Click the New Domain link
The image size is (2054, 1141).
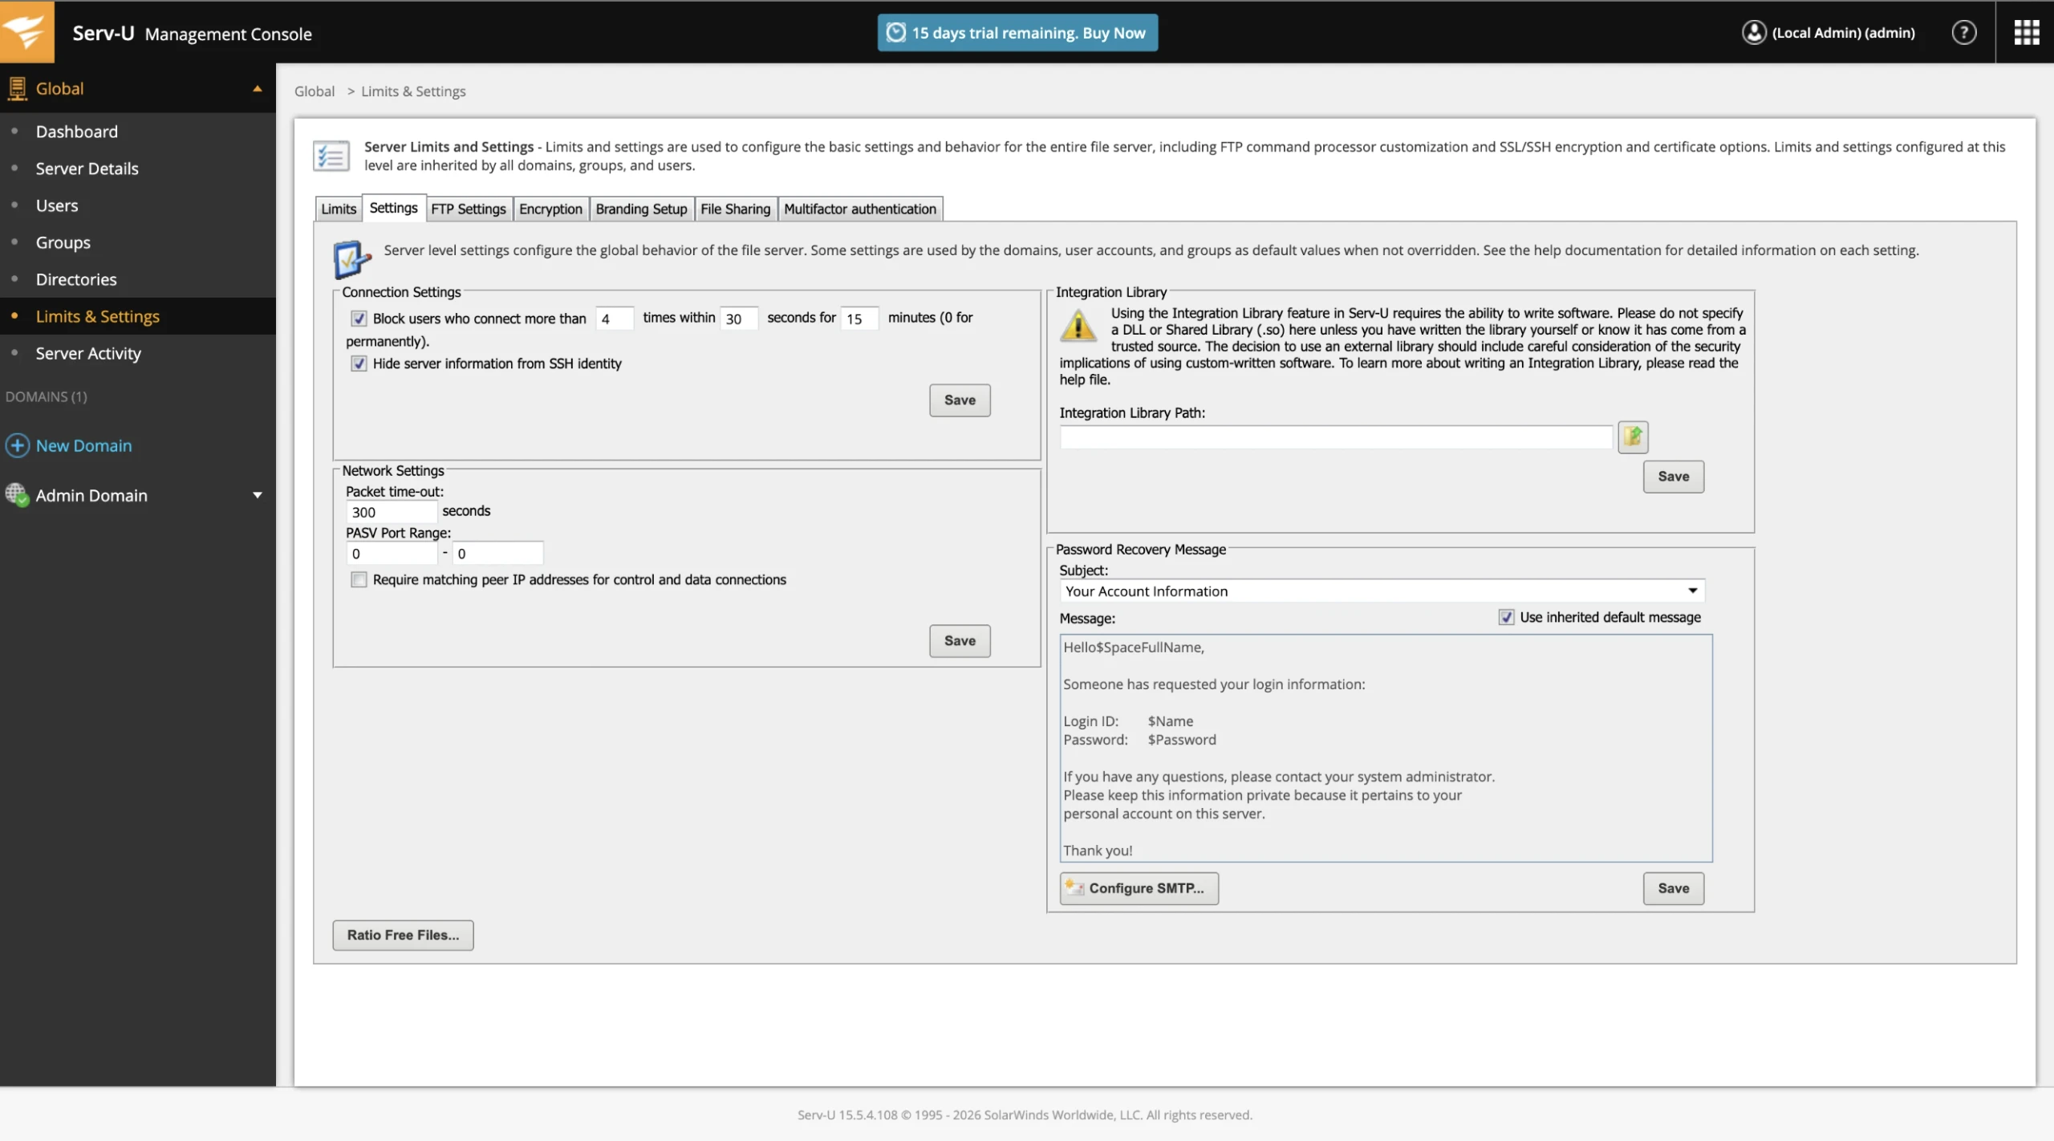tap(83, 445)
